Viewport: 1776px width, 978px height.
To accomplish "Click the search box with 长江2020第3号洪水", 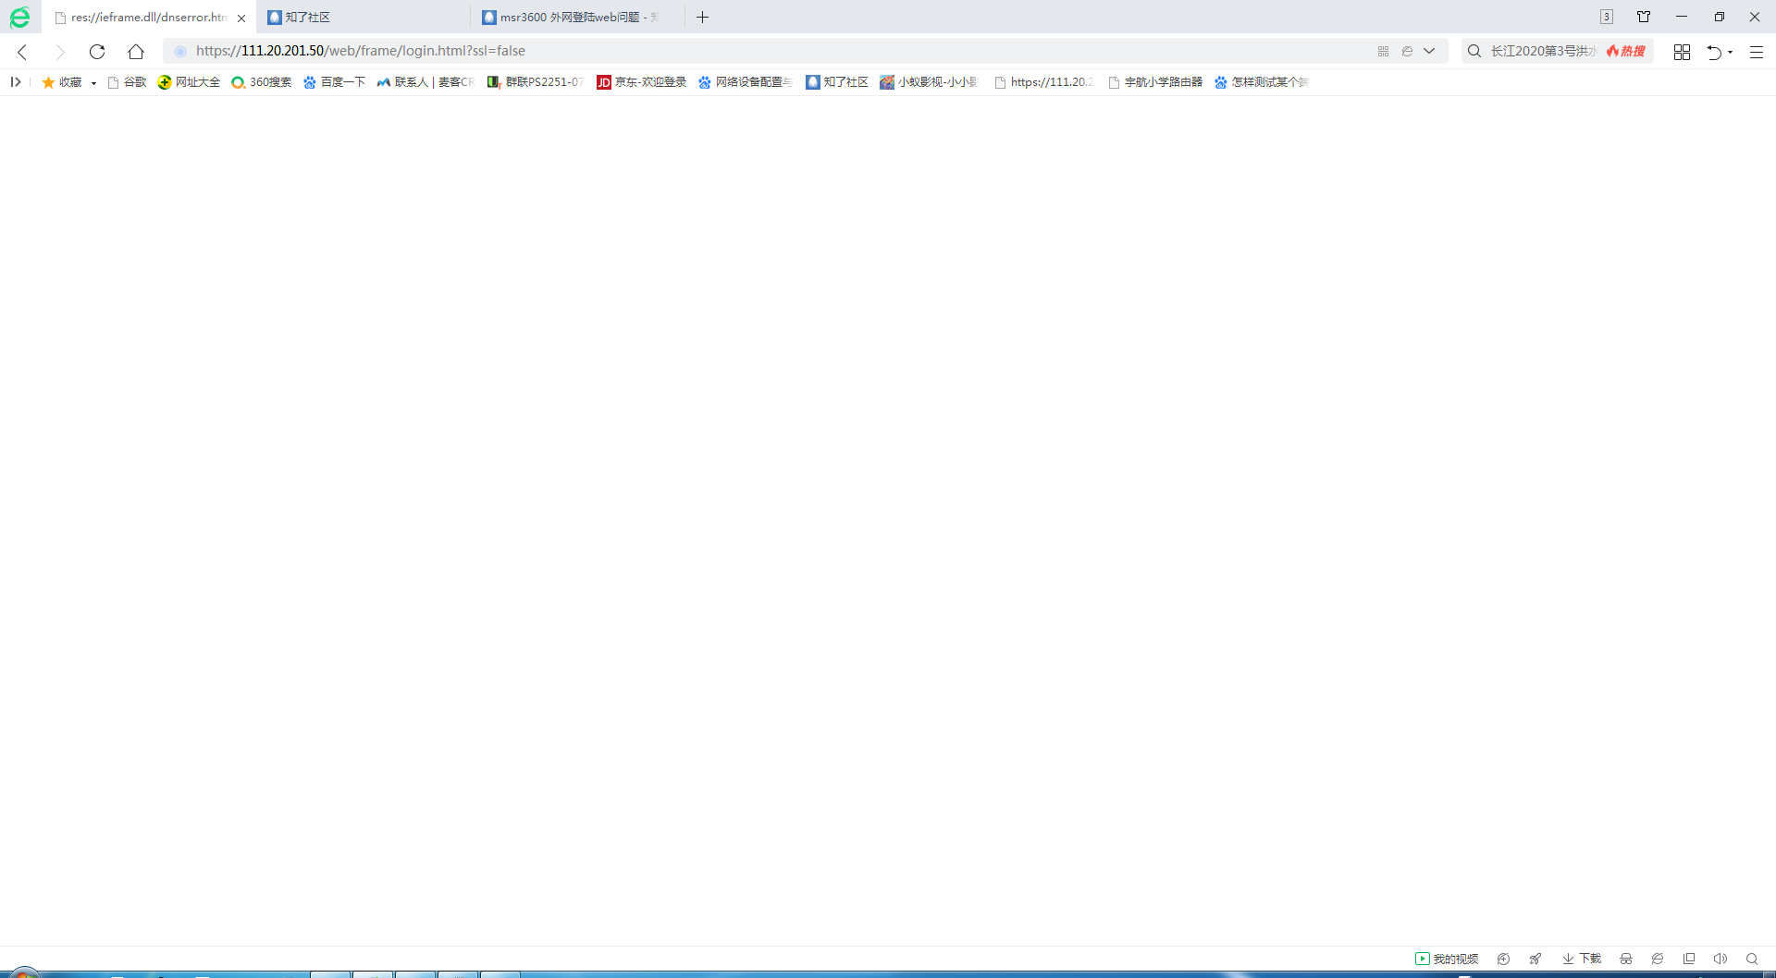I will click(x=1543, y=51).
